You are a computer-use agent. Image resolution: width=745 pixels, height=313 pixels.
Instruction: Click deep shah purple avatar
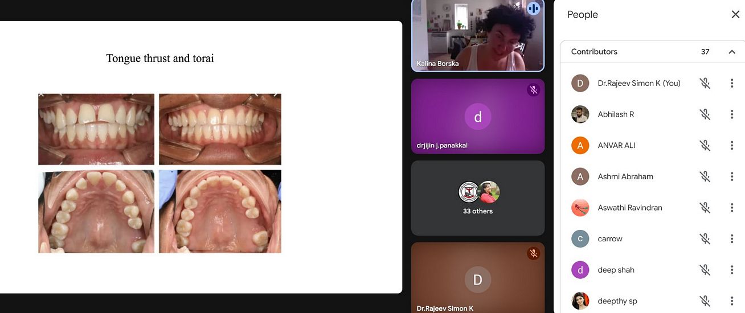580,270
